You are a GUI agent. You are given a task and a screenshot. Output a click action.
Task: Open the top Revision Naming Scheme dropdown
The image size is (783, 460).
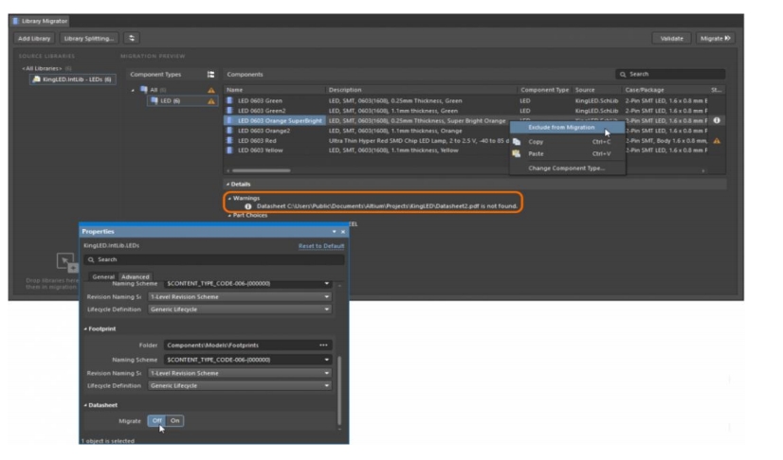click(x=240, y=297)
